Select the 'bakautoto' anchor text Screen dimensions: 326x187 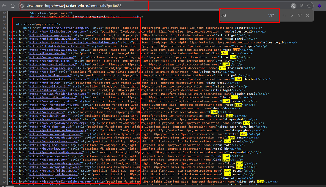pyautogui.click(x=233, y=178)
